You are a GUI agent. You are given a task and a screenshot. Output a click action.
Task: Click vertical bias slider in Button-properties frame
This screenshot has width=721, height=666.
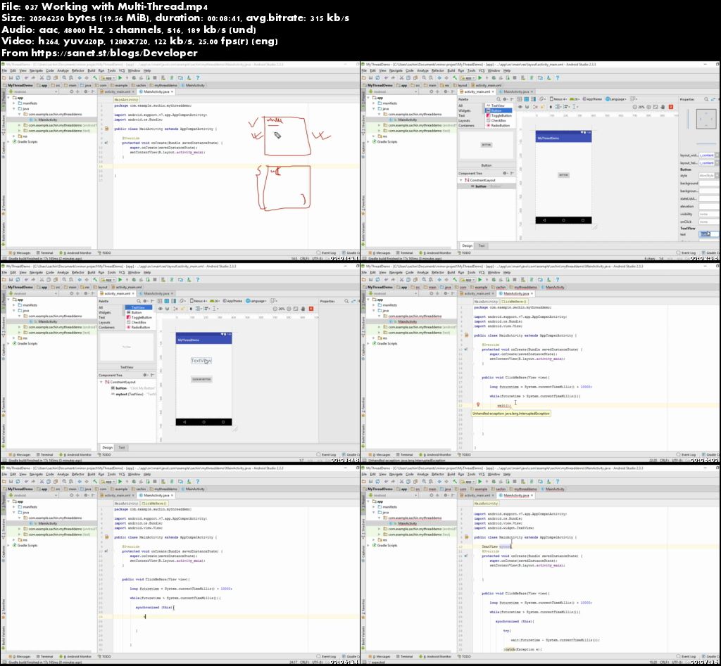pyautogui.click(x=689, y=119)
